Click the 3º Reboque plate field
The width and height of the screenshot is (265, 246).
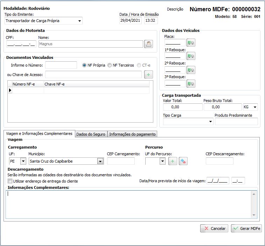pos(175,84)
